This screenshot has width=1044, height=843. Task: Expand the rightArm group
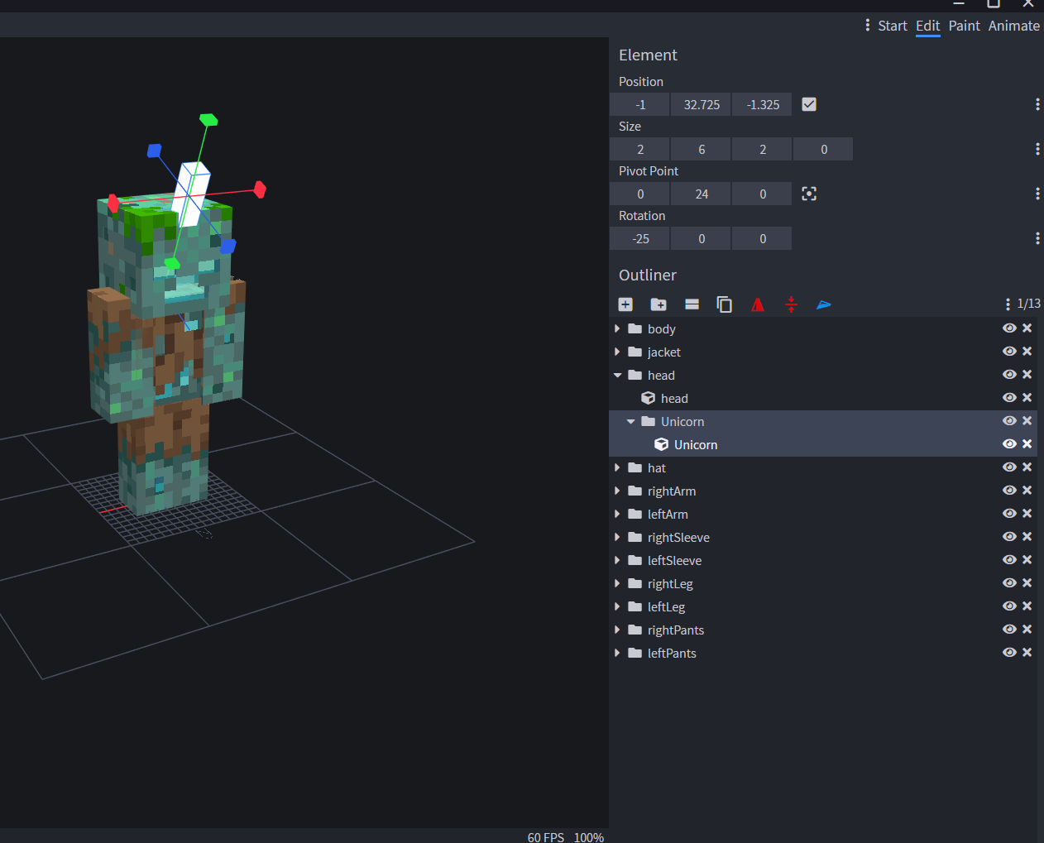click(x=617, y=491)
